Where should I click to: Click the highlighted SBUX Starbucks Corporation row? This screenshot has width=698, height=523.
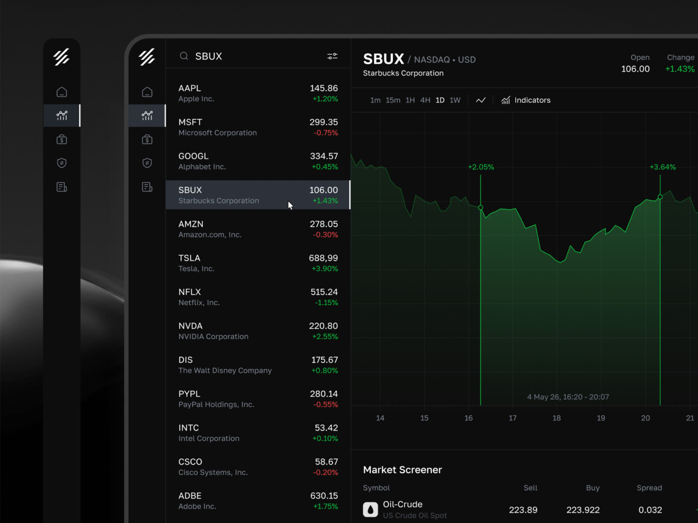coord(258,195)
